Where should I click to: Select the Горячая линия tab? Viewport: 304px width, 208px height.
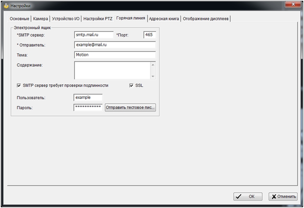coord(131,18)
